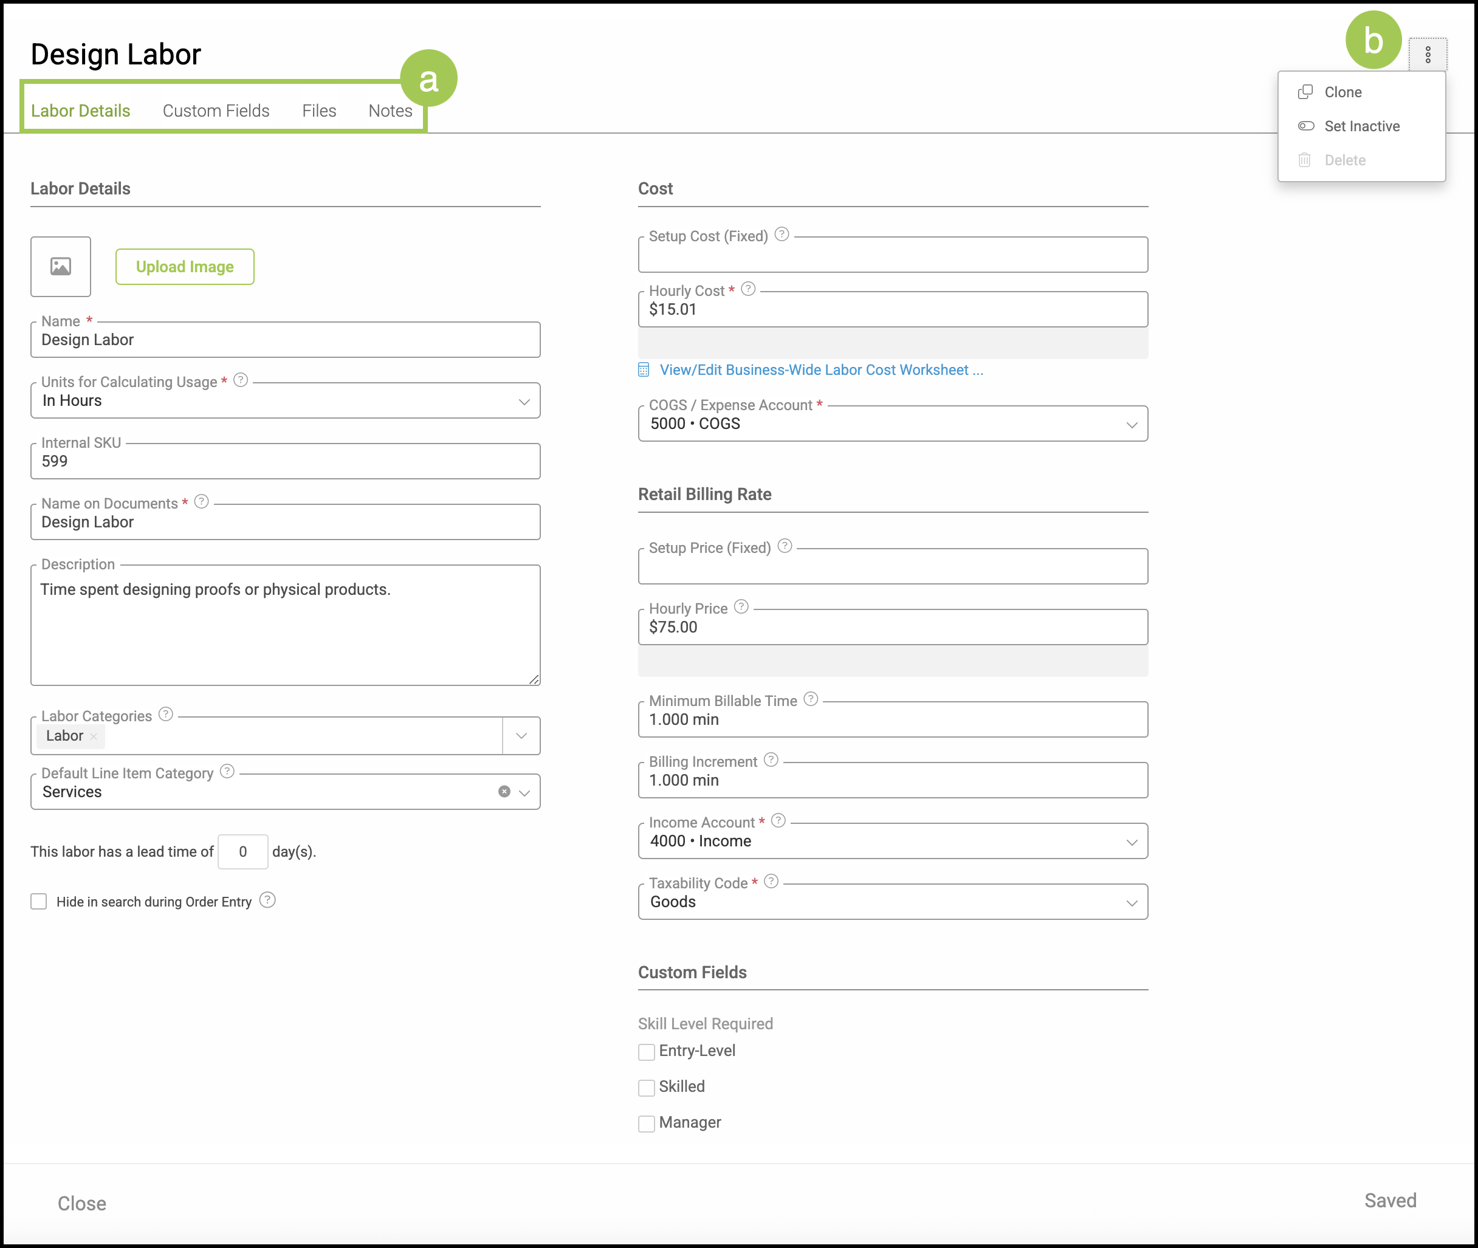Enable Hide in search during Order Entry
Image resolution: width=1478 pixels, height=1248 pixels.
tap(39, 901)
